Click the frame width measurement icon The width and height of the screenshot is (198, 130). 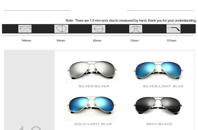[25, 29]
